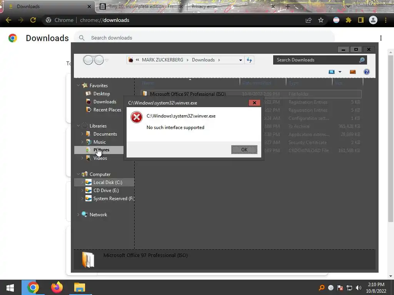Select Desktop under Favorites
The image size is (394, 295).
[x=102, y=94]
